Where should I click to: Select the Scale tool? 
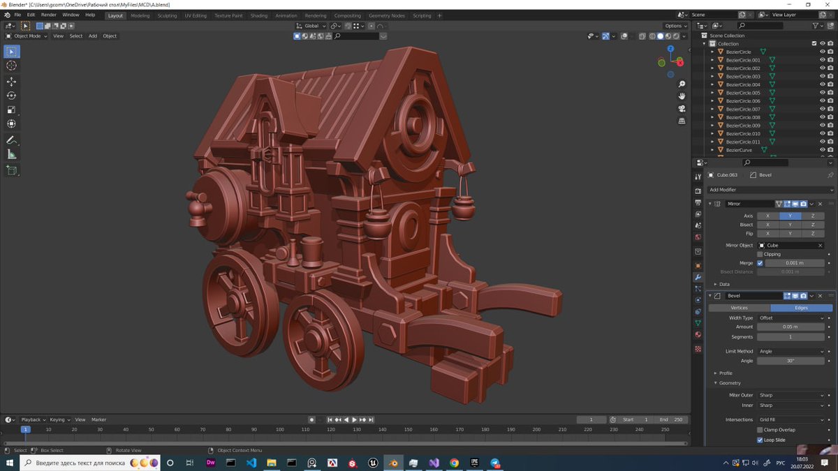[12, 110]
